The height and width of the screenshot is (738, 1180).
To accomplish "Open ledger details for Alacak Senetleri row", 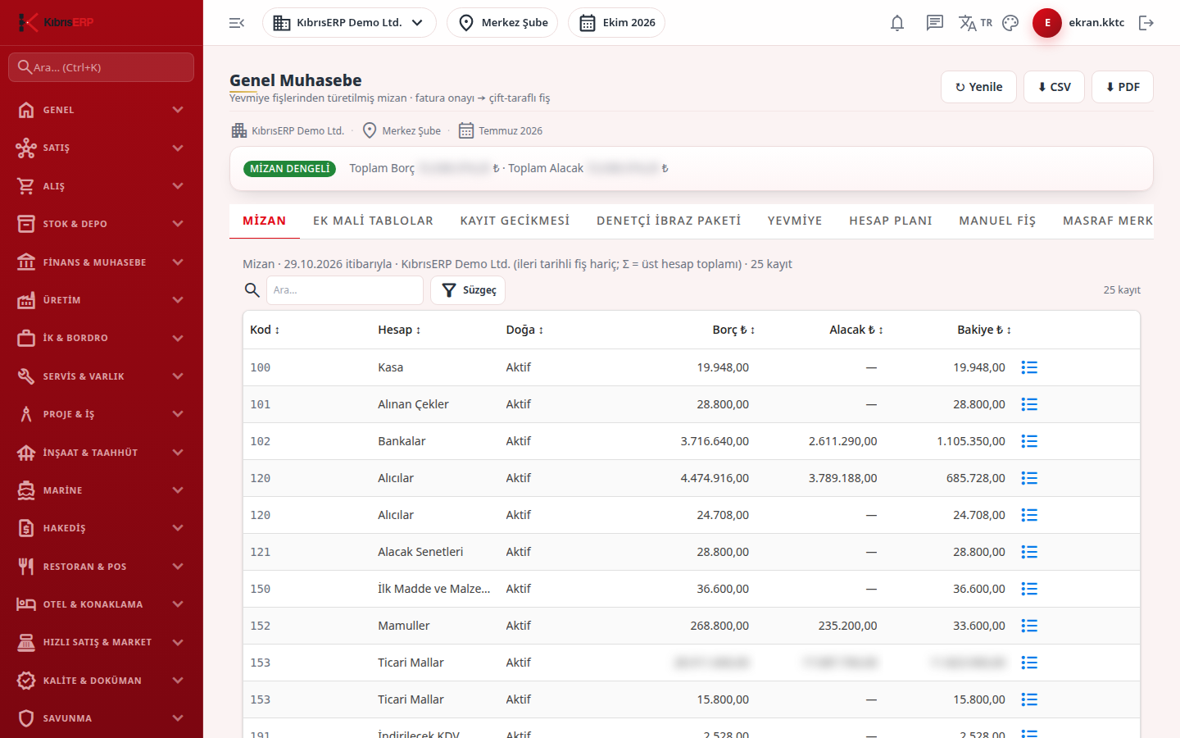I will (x=1029, y=552).
